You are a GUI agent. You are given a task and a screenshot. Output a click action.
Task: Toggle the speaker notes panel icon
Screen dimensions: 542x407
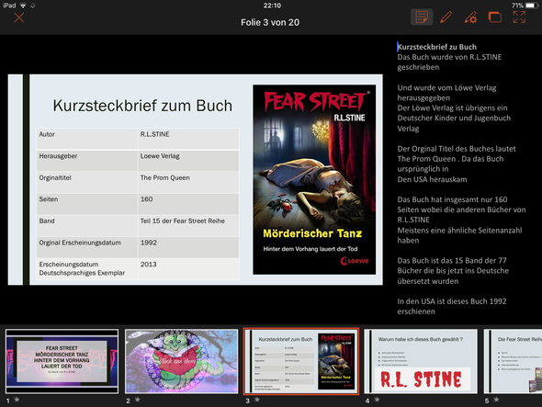(422, 17)
